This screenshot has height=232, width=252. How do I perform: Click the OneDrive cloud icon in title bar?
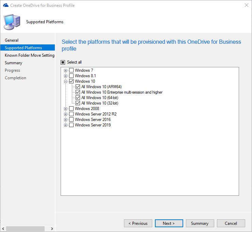pos(6,5)
